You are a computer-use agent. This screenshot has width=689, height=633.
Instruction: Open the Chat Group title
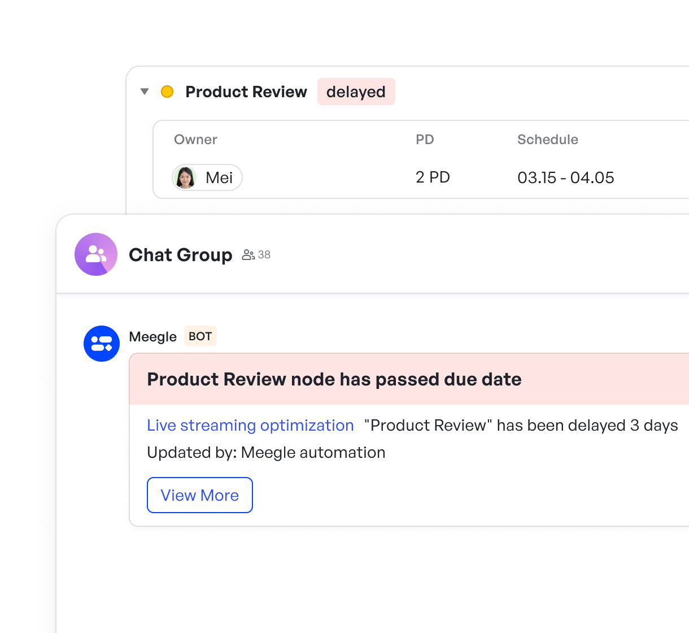click(x=180, y=255)
